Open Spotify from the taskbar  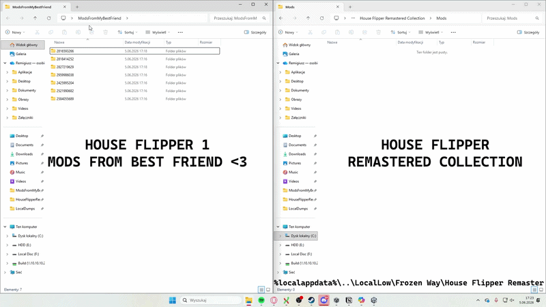261,300
